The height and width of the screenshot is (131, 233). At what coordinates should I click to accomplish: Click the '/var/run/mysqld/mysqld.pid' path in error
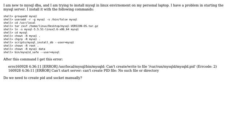coord(172,66)
